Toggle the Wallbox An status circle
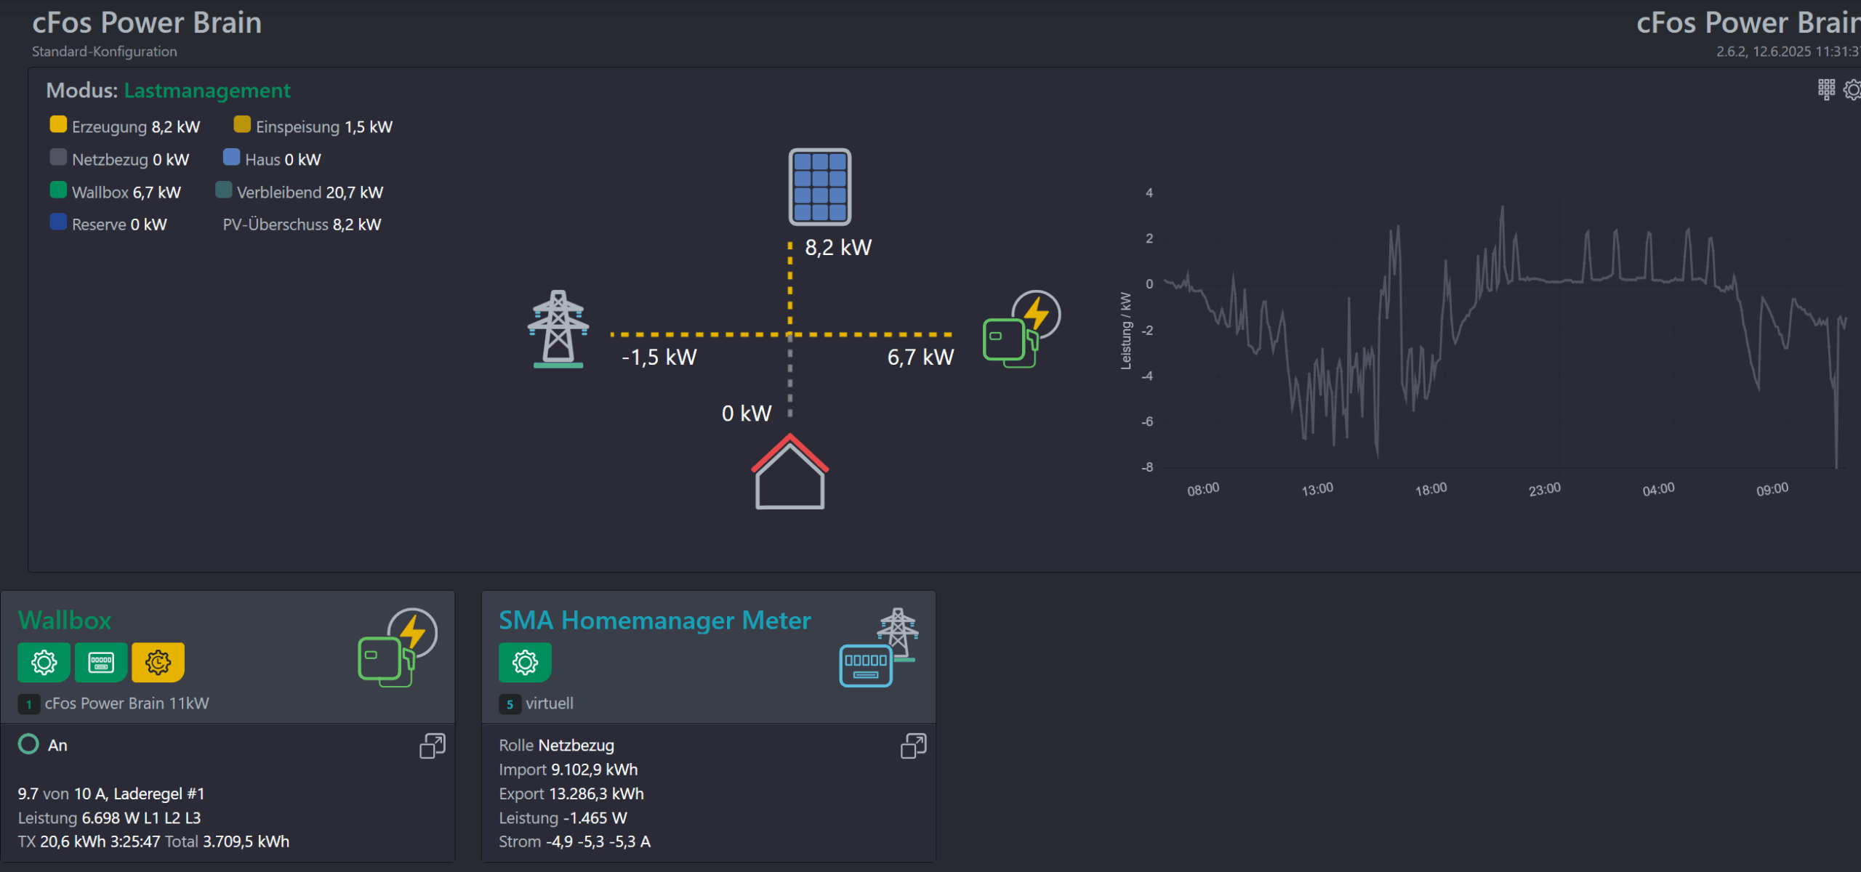1861x872 pixels. pyautogui.click(x=28, y=744)
